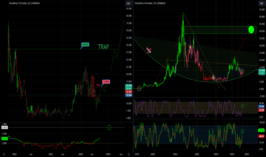266x157 pixels.
Task: Select the hollow green circle in the upper right oscillator pane
Action: (x=243, y=106)
